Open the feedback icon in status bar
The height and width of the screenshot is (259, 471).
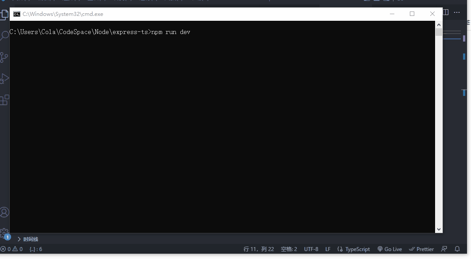coord(444,249)
